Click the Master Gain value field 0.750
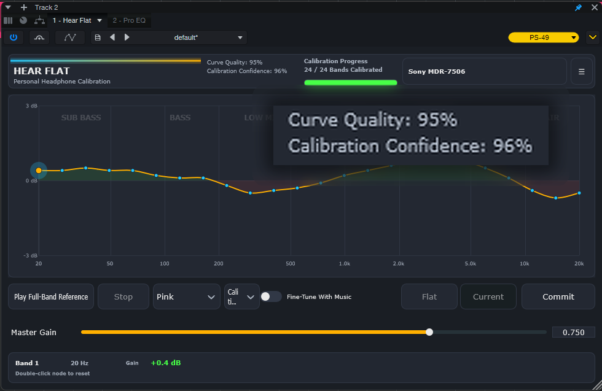 (574, 332)
